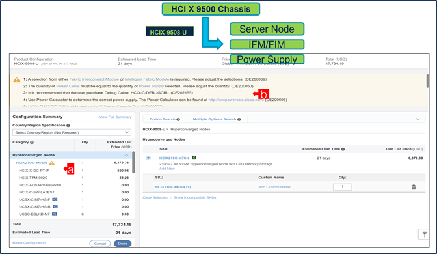Click HCIX-9508-U breadcrumb

click(154, 130)
